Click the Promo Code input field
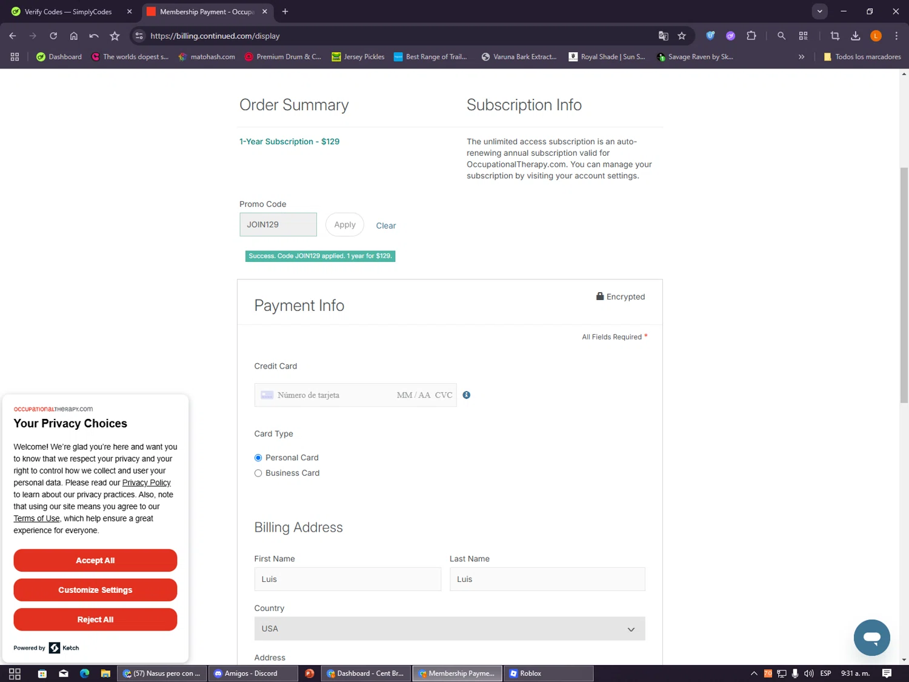 pos(278,224)
